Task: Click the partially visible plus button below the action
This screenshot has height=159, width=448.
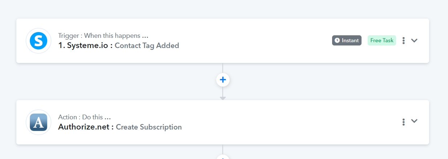Action: coord(223,157)
